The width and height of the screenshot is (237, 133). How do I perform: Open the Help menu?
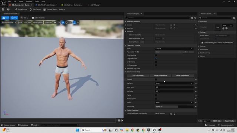pyautogui.click(x=43, y=1)
